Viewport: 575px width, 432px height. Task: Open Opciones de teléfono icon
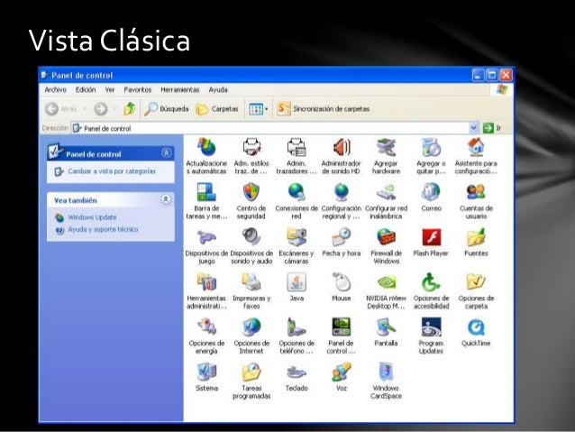297,327
